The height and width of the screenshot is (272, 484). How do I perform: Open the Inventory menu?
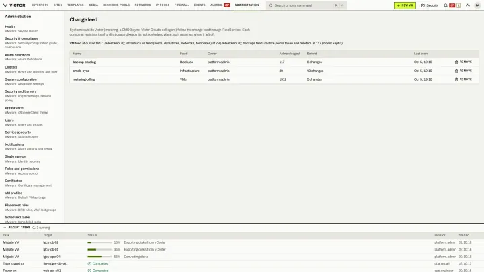pyautogui.click(x=40, y=5)
